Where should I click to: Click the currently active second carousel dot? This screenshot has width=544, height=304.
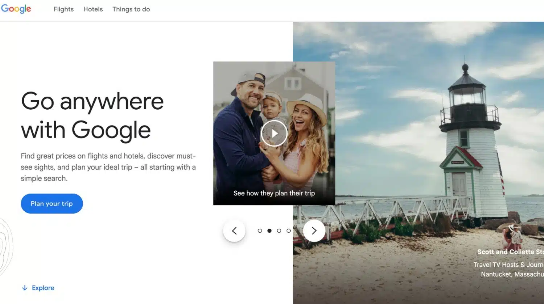(x=269, y=231)
